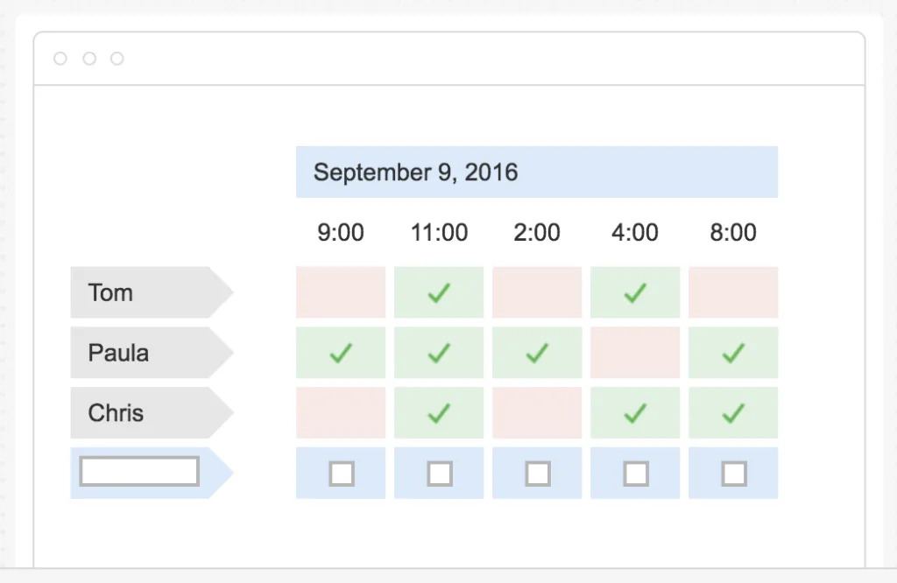Tick the empty checkbox under 11:00
The image size is (897, 583).
coord(440,474)
